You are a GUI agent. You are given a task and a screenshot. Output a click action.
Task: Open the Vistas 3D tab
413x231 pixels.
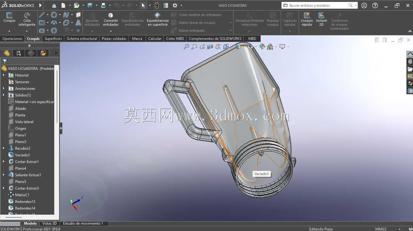coord(49,223)
